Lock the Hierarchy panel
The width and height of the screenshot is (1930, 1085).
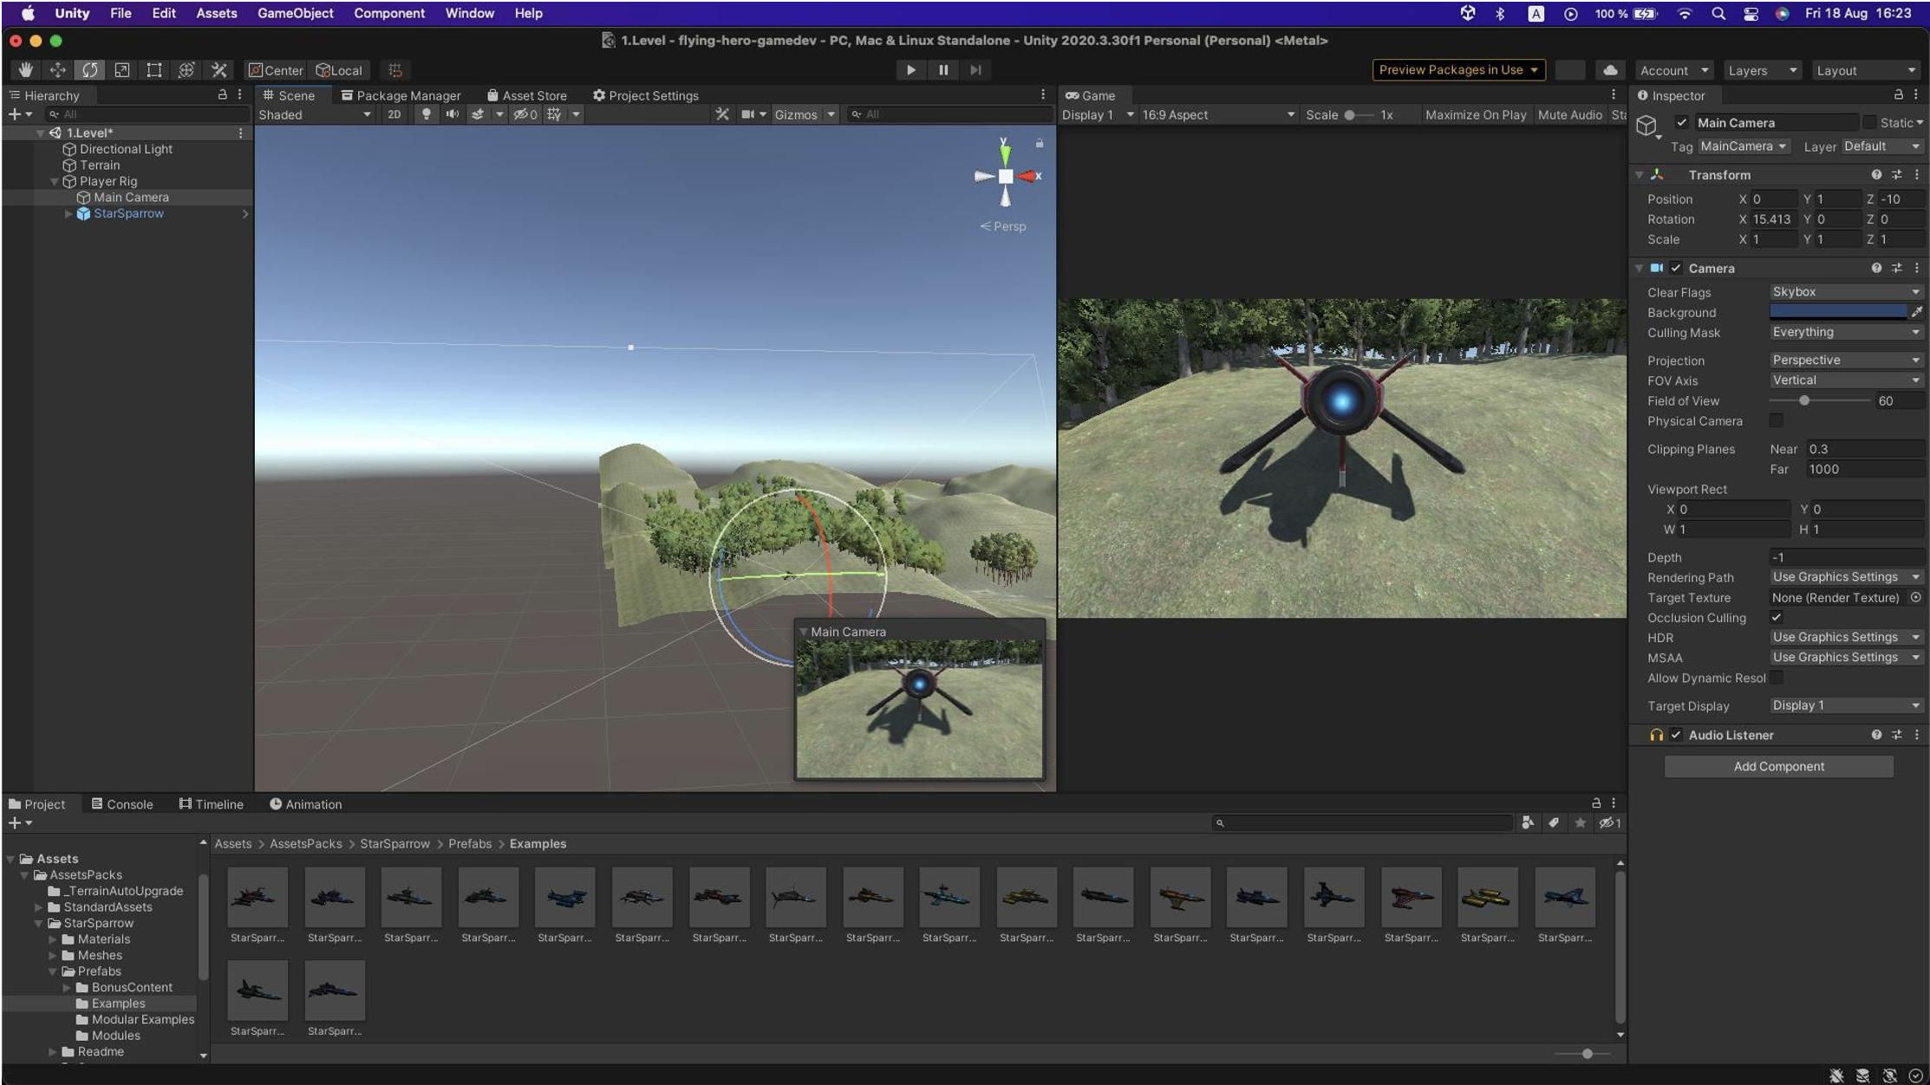[222, 94]
